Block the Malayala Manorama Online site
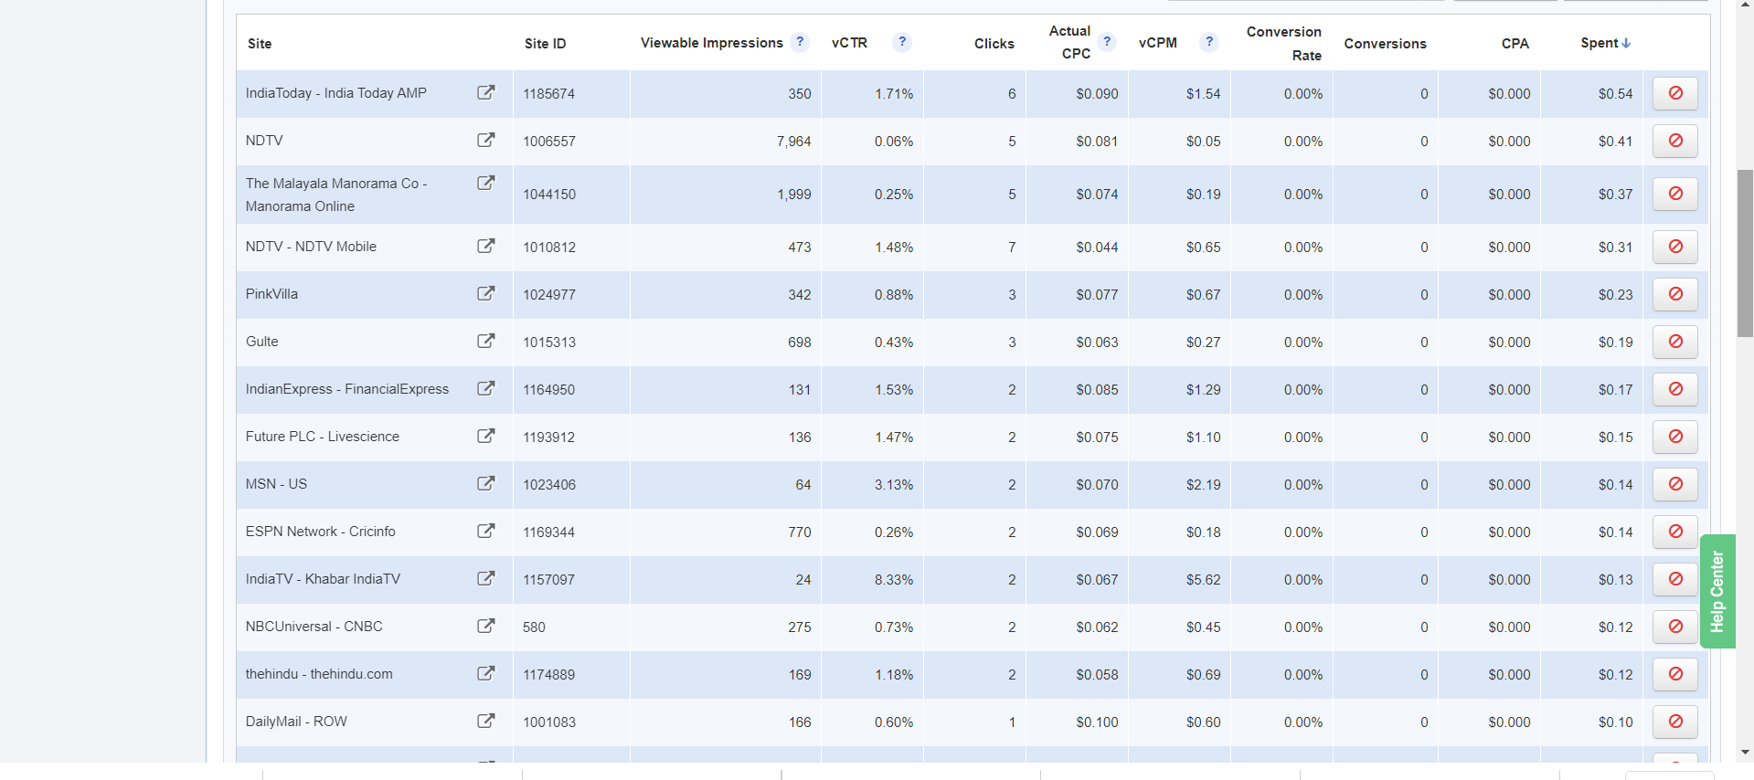Image resolution: width=1754 pixels, height=780 pixels. pos(1675,194)
